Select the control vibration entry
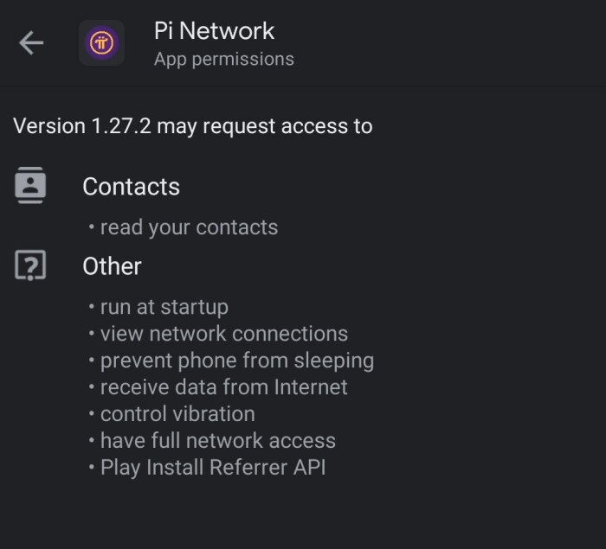Image resolution: width=606 pixels, height=549 pixels. pos(177,414)
